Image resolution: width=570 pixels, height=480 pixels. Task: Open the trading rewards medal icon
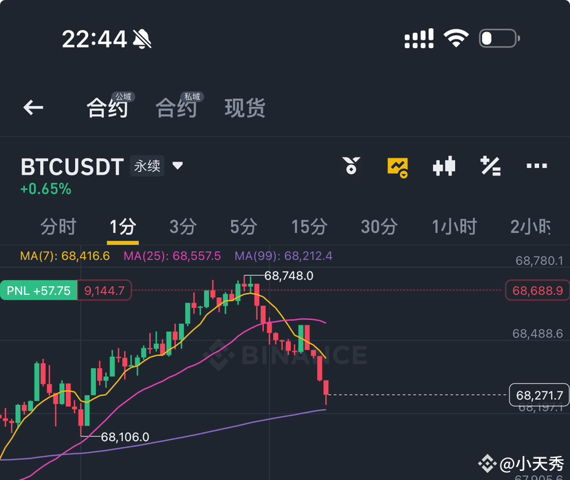[351, 166]
